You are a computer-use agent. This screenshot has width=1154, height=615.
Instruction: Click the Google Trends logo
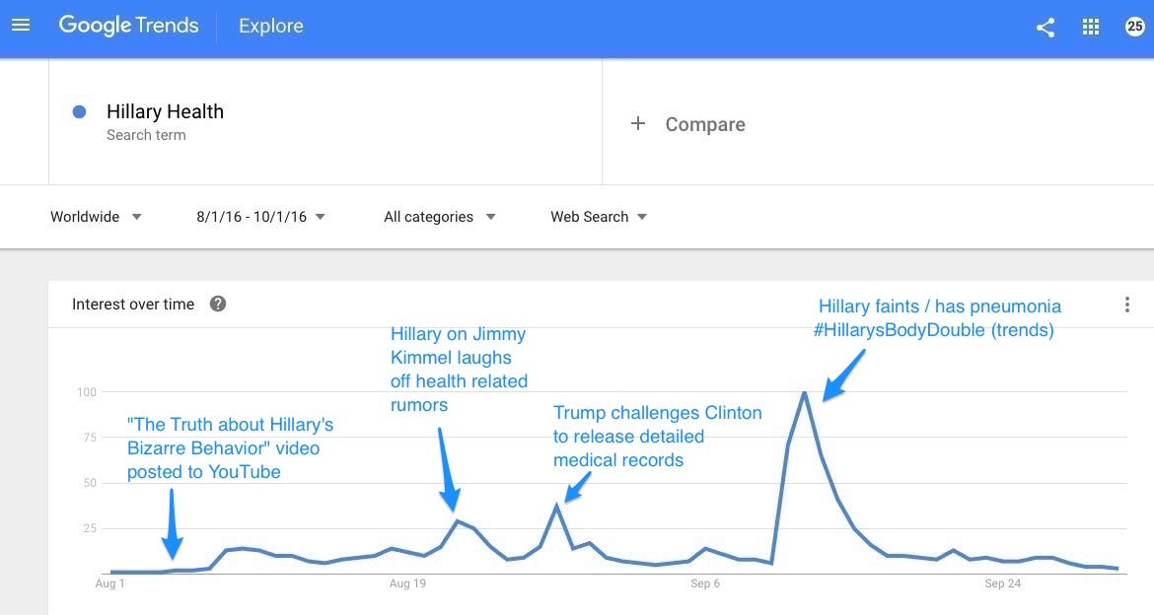pos(128,26)
